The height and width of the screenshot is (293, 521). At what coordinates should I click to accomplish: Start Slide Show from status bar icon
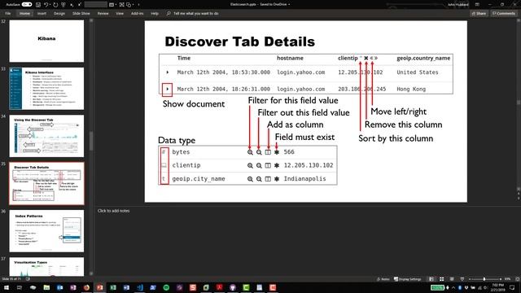[x=462, y=279]
